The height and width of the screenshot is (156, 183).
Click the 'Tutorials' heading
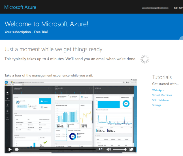pos(162,77)
